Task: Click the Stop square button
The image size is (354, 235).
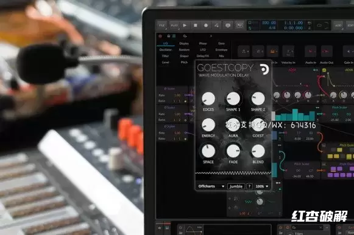Action: 196,26
